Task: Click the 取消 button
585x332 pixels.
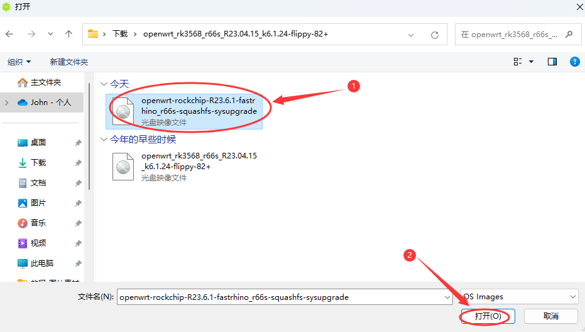Action: [550, 316]
